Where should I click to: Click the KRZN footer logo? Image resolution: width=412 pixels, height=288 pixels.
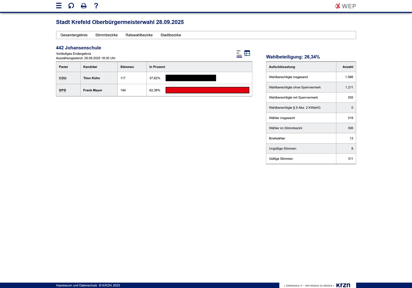tap(343, 285)
